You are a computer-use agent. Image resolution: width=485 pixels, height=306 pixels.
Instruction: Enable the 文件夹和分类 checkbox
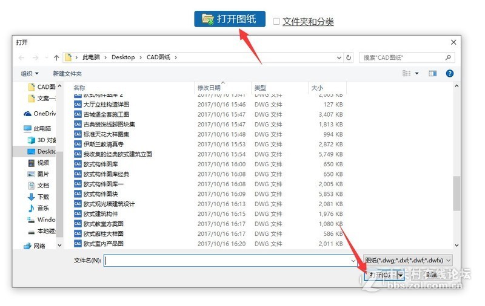(276, 21)
